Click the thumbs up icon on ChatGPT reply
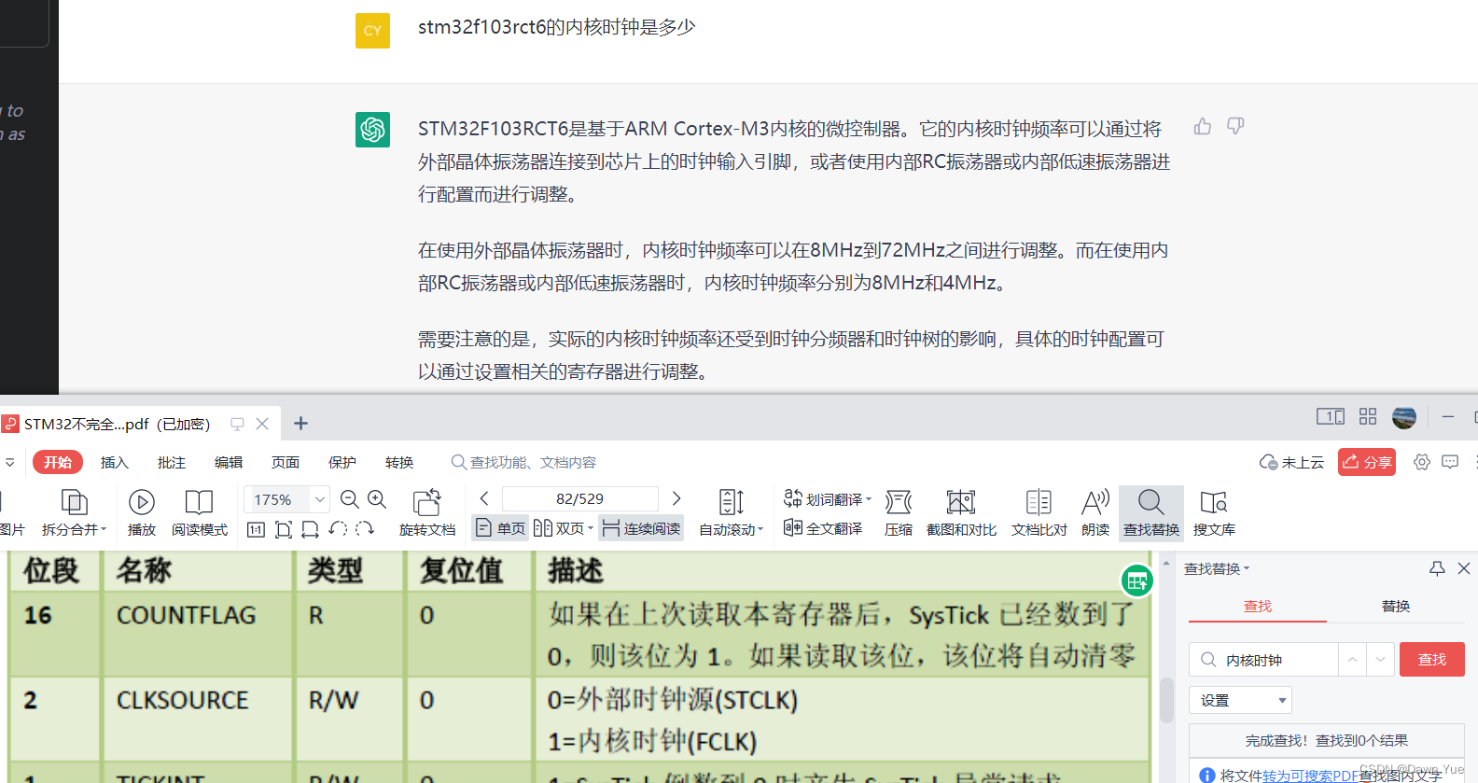 pos(1203,126)
